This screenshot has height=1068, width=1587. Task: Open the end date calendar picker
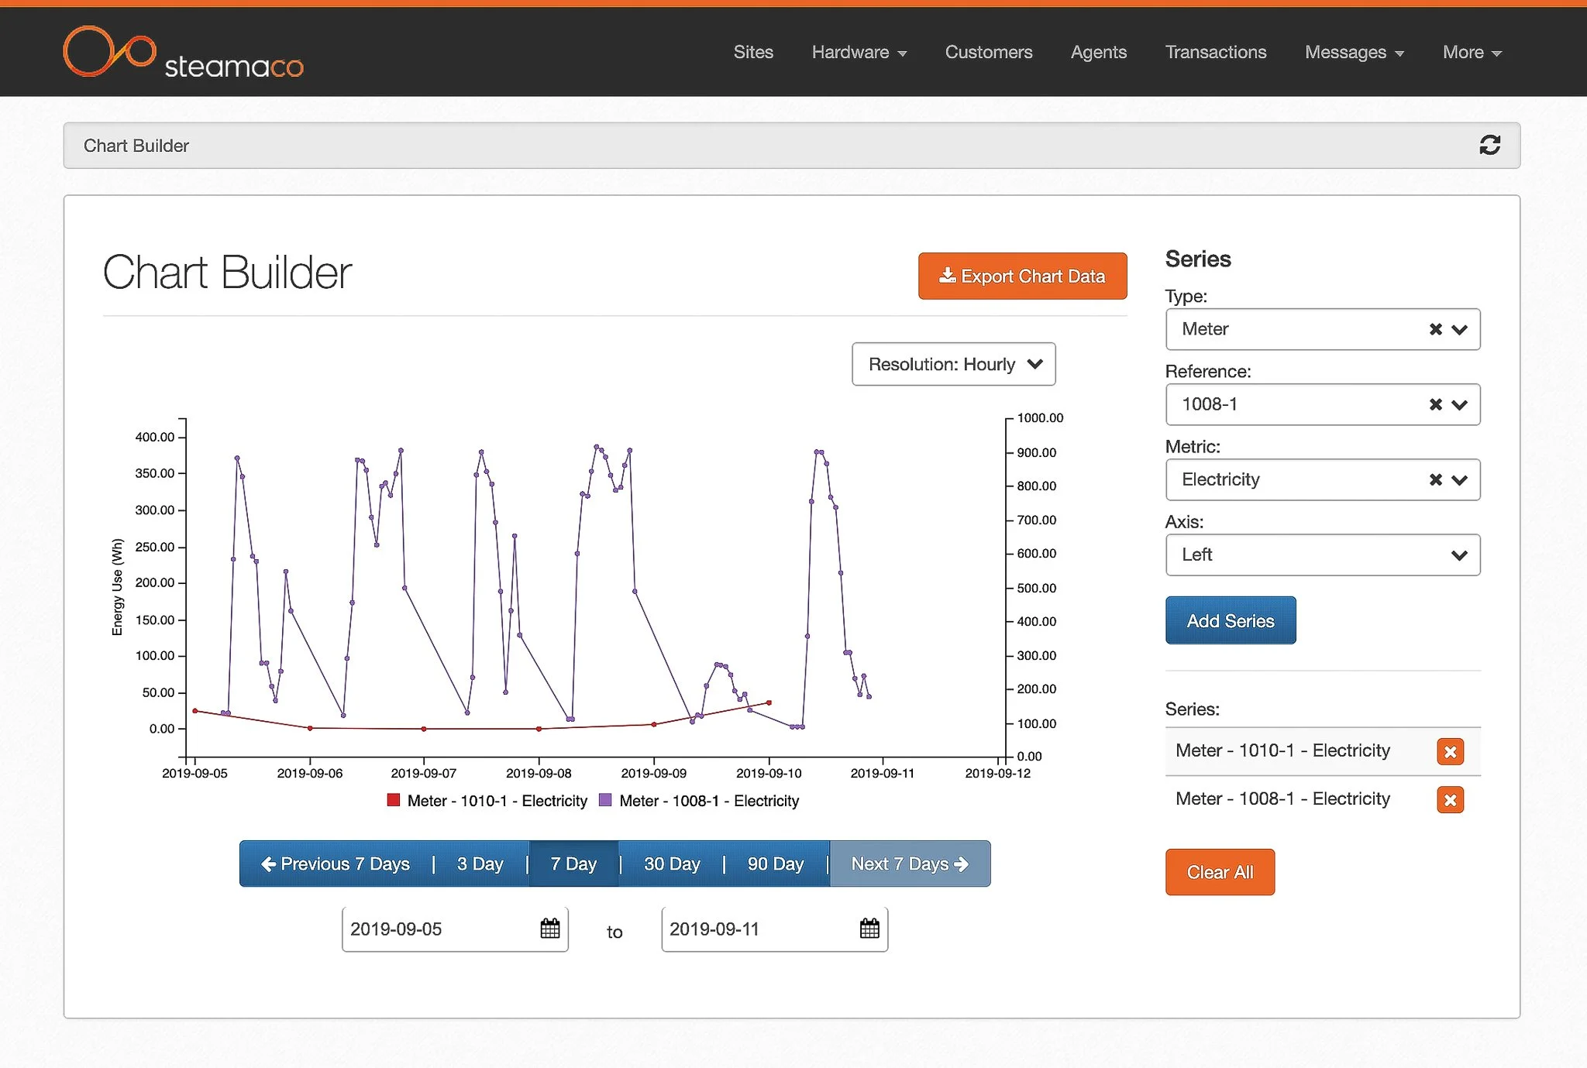(x=869, y=929)
